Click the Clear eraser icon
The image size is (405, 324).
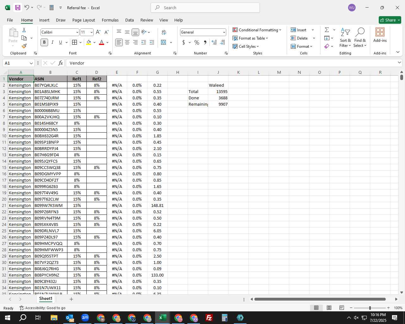(327, 46)
